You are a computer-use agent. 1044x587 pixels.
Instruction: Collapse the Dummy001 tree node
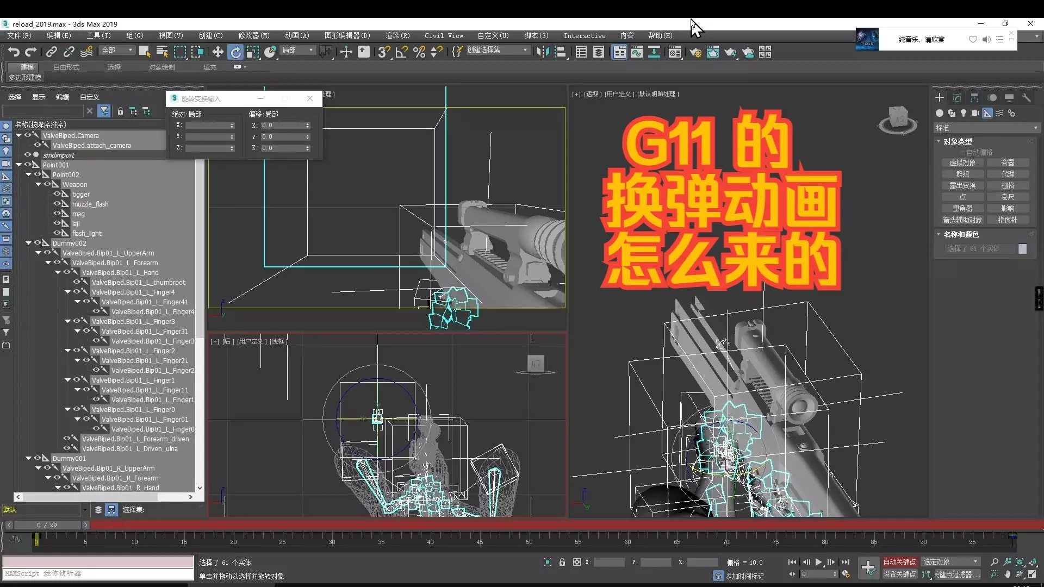click(x=29, y=458)
